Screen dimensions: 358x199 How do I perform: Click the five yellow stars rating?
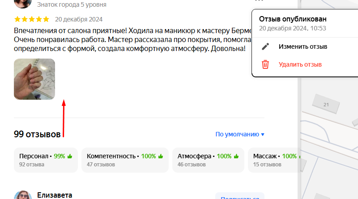[x=32, y=19]
